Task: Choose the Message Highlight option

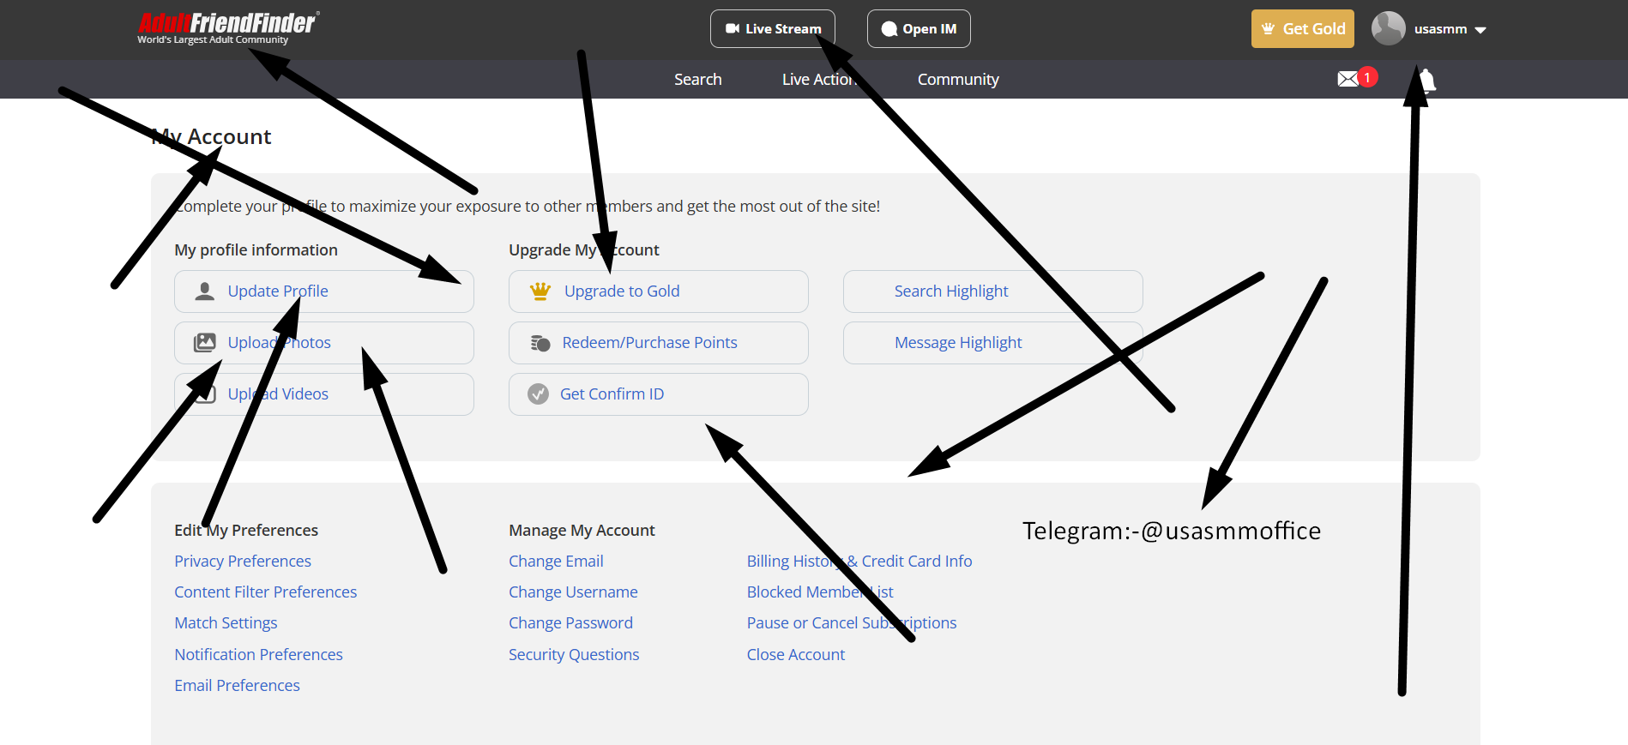Action: (x=957, y=343)
